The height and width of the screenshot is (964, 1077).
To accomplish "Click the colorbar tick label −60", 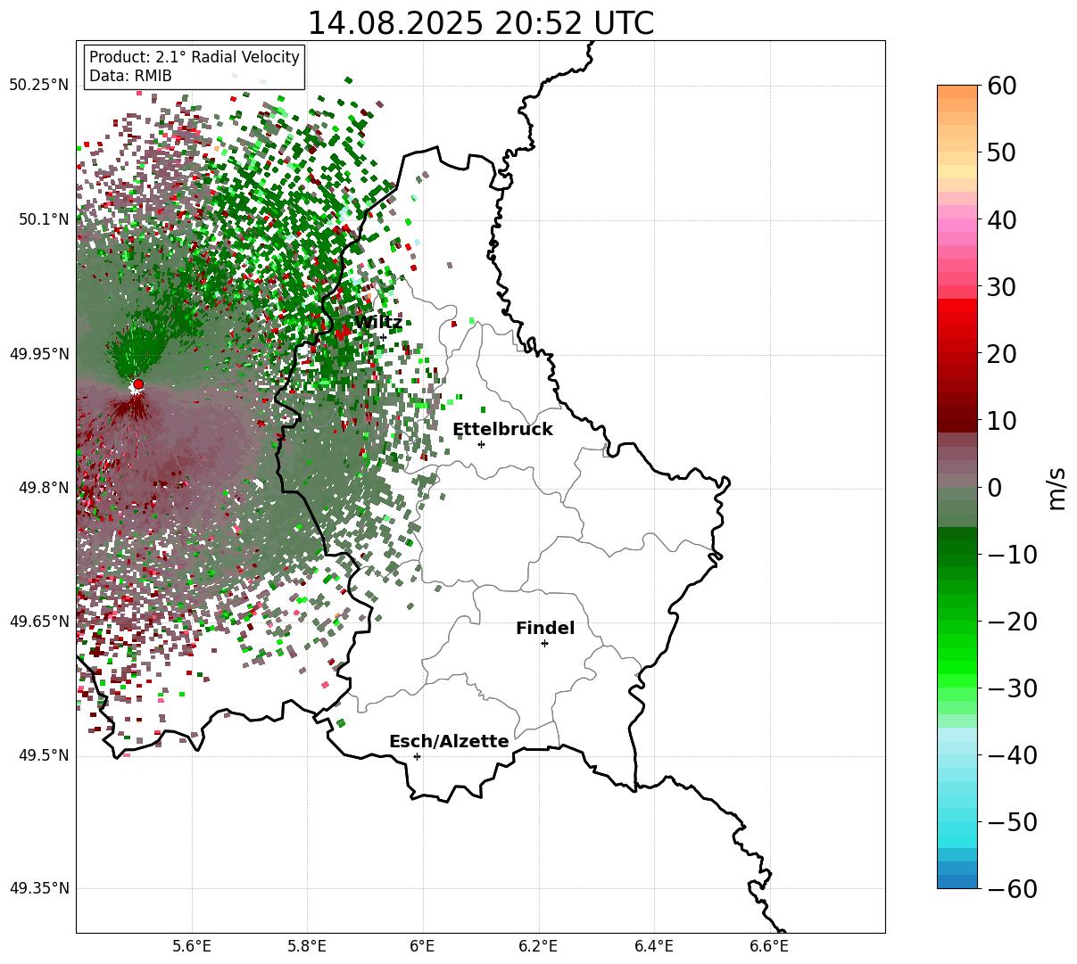I will click(1012, 889).
